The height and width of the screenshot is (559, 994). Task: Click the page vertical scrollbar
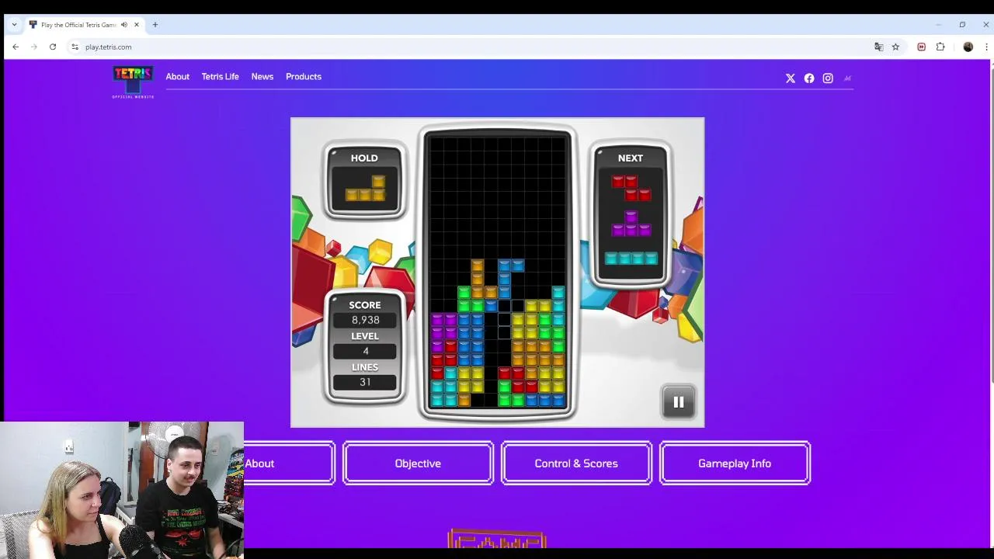pyautogui.click(x=992, y=225)
